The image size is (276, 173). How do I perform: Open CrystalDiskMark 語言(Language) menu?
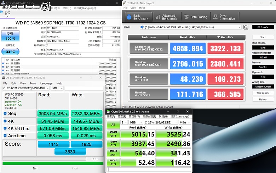pyautogui.click(x=180, y=116)
